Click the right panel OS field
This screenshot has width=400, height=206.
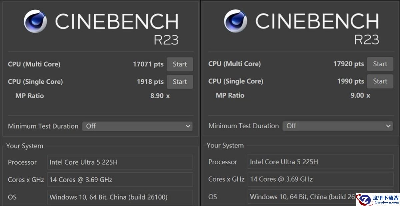[302, 197]
